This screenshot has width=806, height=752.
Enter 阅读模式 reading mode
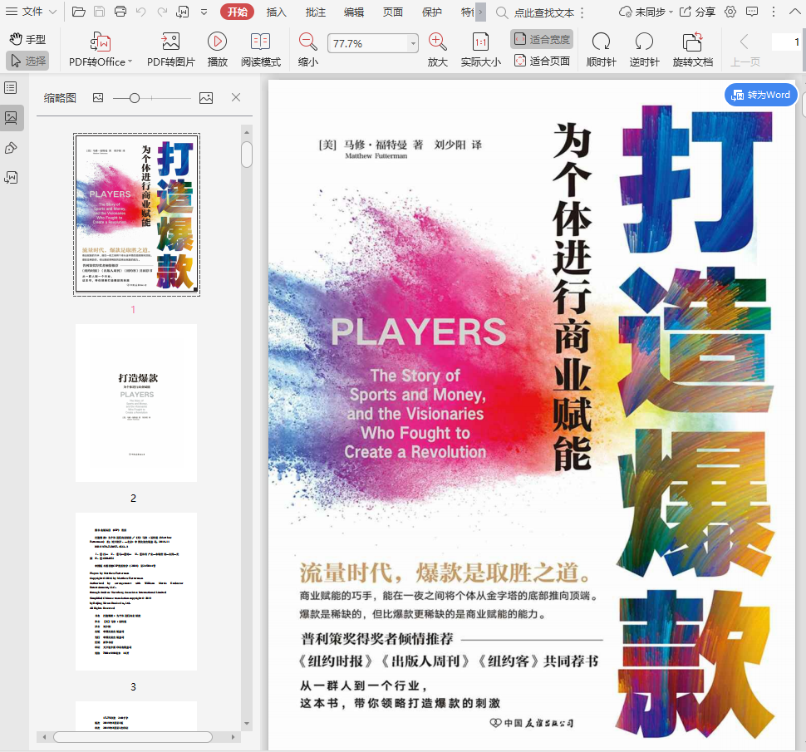(261, 49)
